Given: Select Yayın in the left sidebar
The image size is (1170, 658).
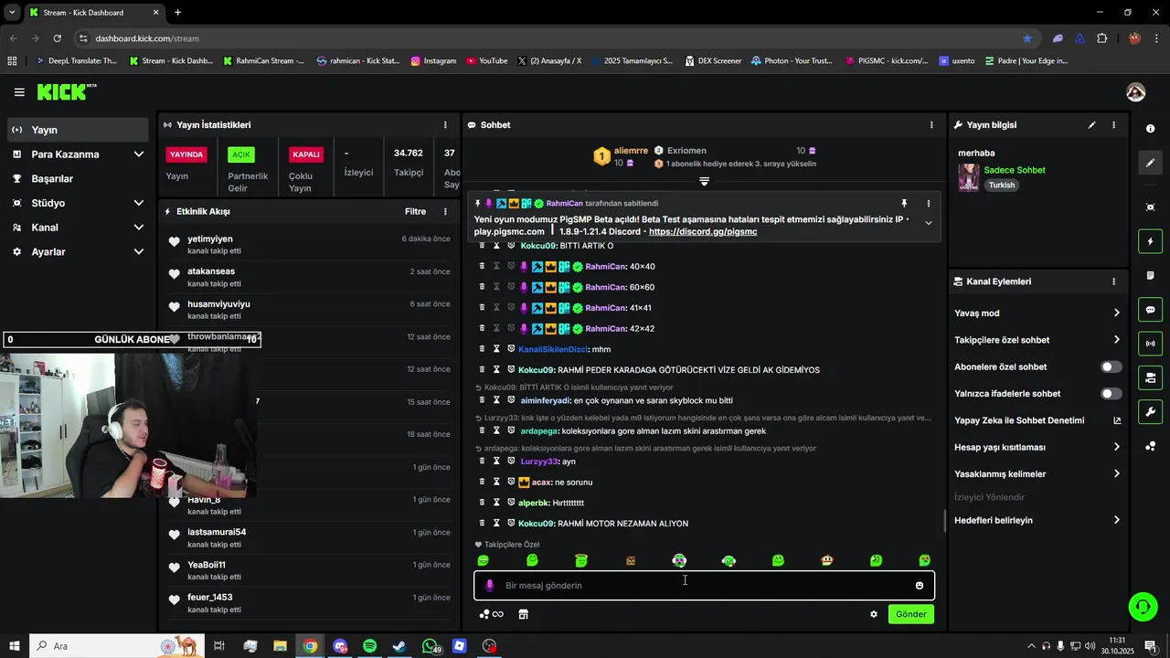Looking at the screenshot, I should pyautogui.click(x=78, y=130).
